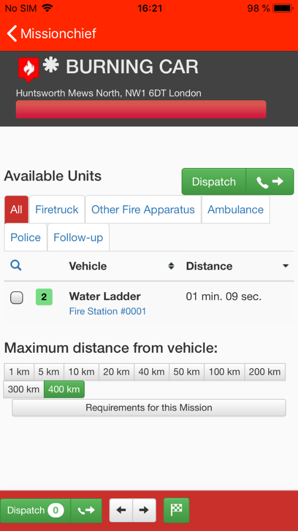The width and height of the screenshot is (298, 531).
Task: Select the 400 km distance option
Action: coord(64,389)
